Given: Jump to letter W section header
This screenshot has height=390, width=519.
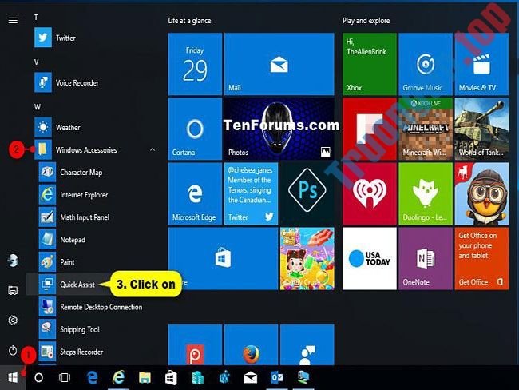Looking at the screenshot, I should click(37, 106).
